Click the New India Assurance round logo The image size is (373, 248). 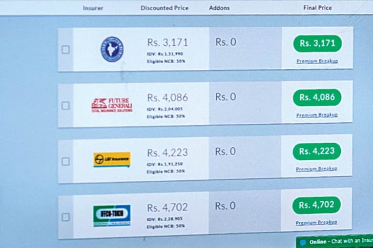click(112, 49)
